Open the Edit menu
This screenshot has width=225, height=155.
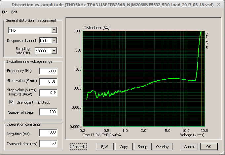[14, 12]
